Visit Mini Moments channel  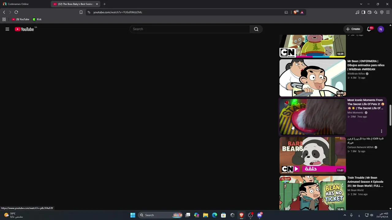[355, 112]
